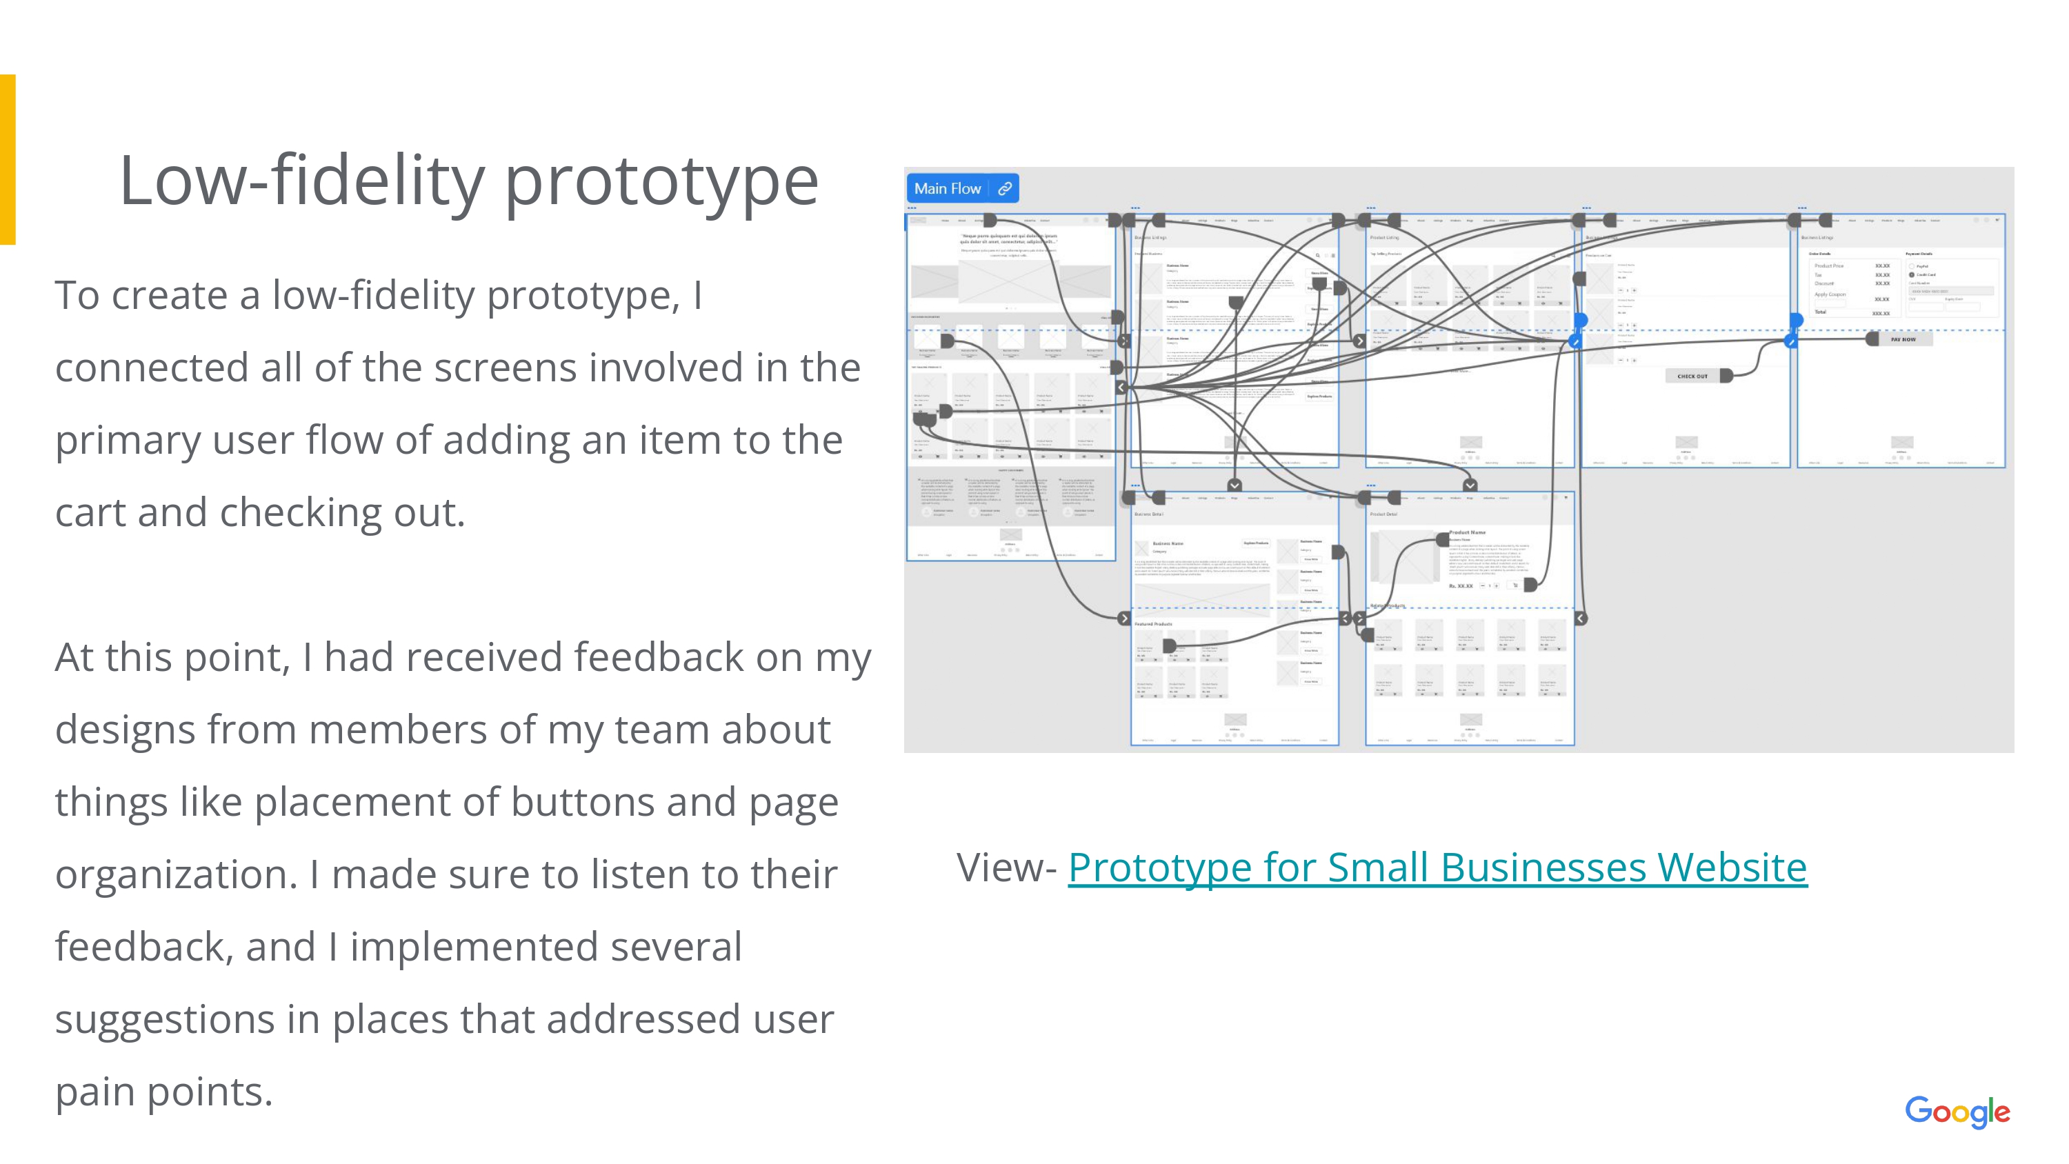
Task: Click three-dots handle above payment screen frame
Action: tap(1801, 208)
